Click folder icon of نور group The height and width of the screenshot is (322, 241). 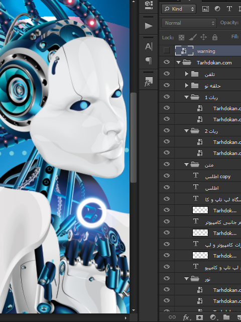(195, 278)
